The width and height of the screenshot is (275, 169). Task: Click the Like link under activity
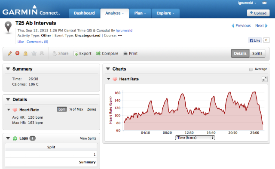[21, 42]
